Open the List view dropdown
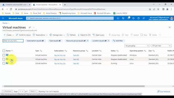This screenshot has height=98, width=174. coord(161,46)
